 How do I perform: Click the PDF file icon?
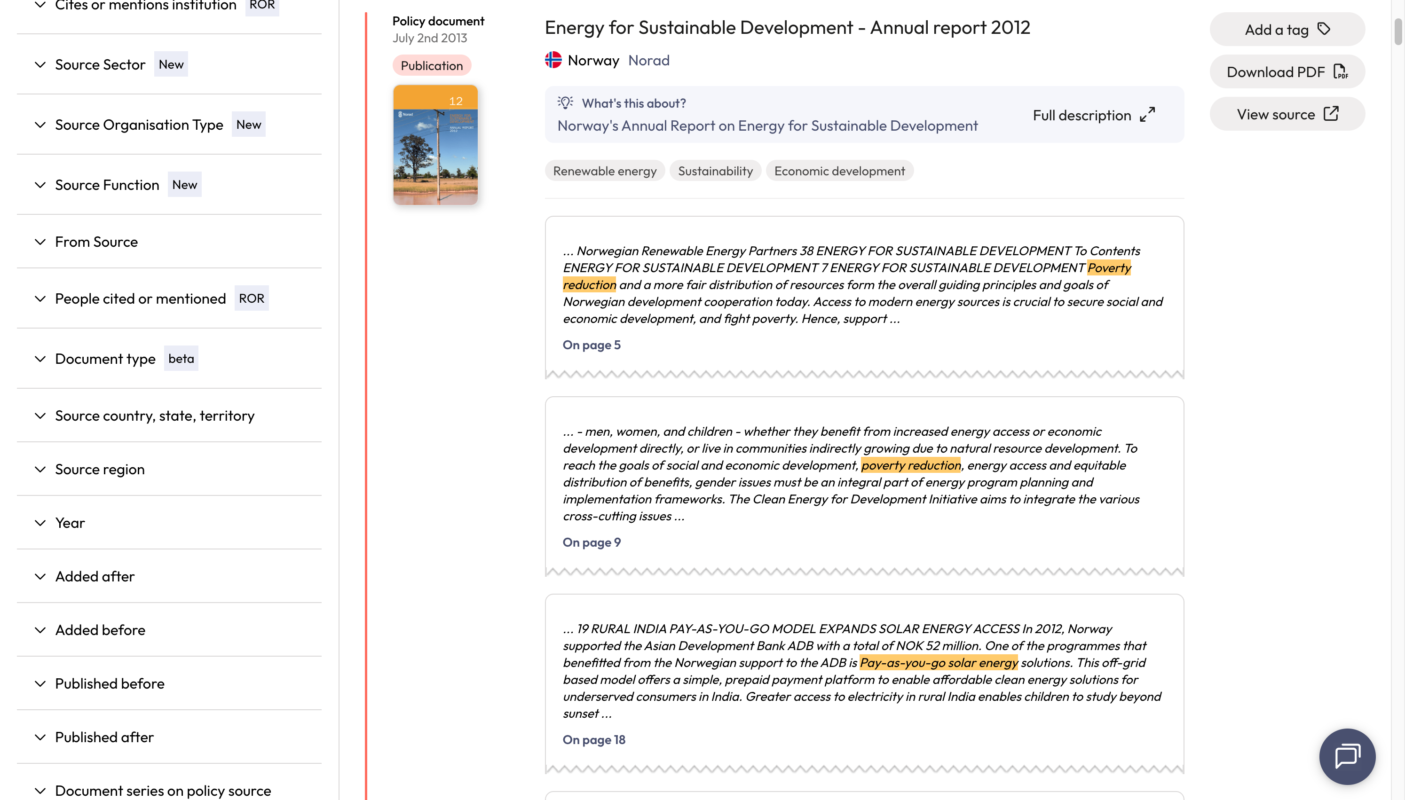(1341, 71)
